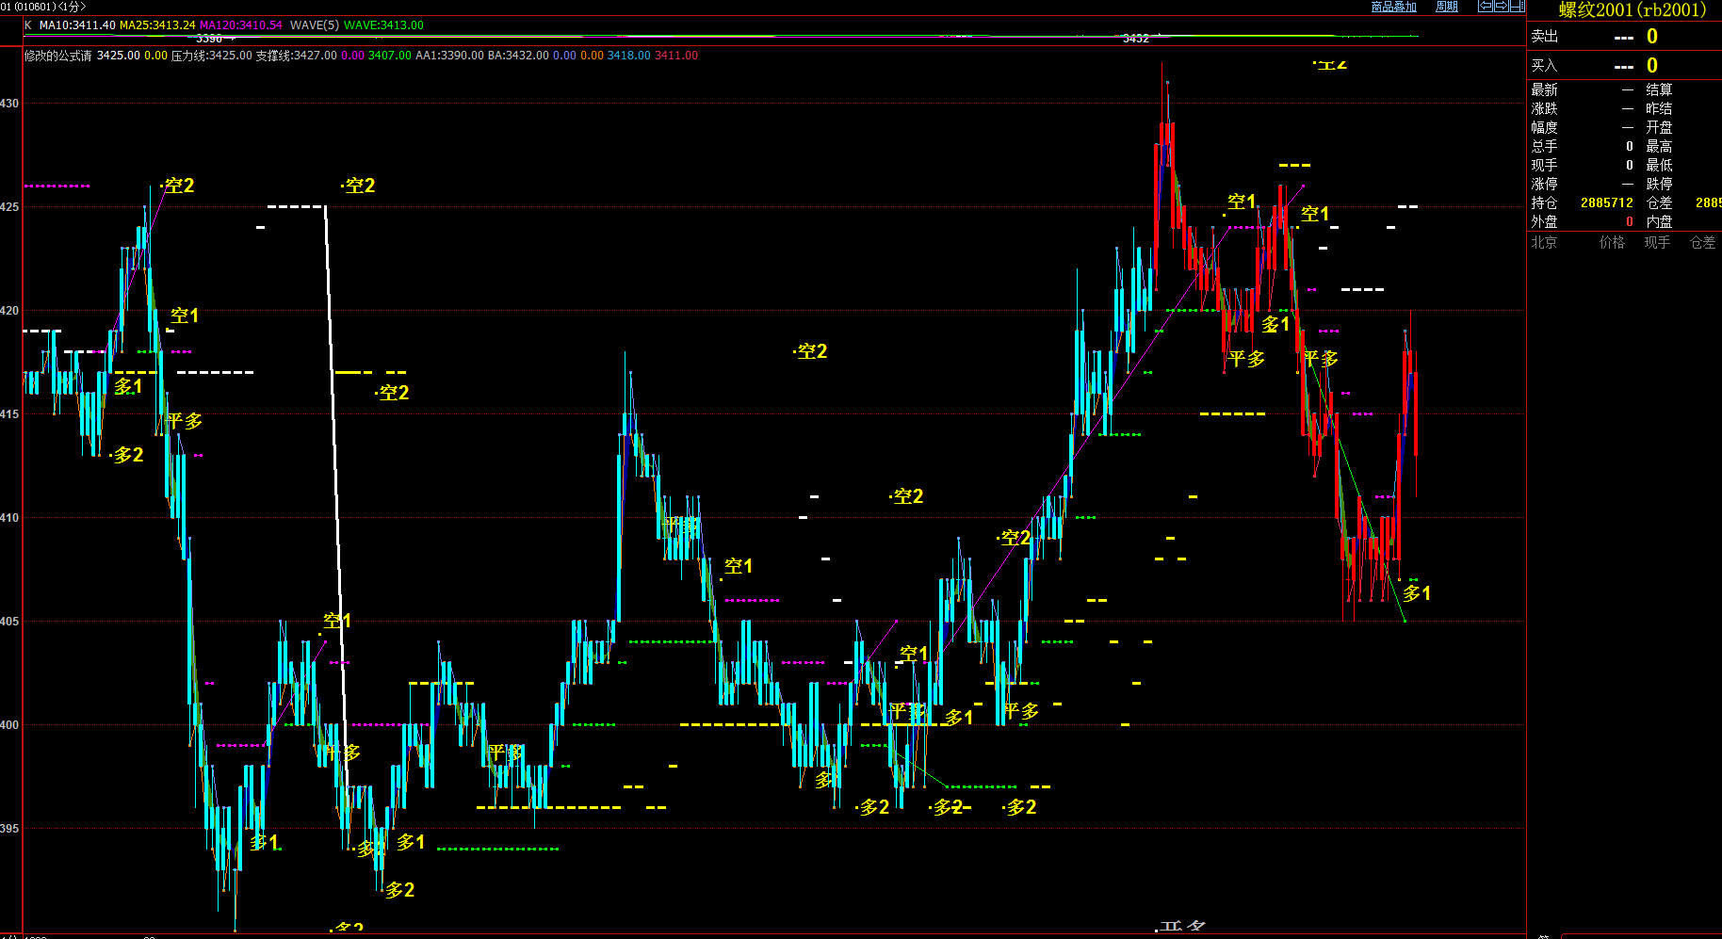The width and height of the screenshot is (1722, 939).
Task: Click the WAVE(5) indicator parameter label
Action: point(315,25)
